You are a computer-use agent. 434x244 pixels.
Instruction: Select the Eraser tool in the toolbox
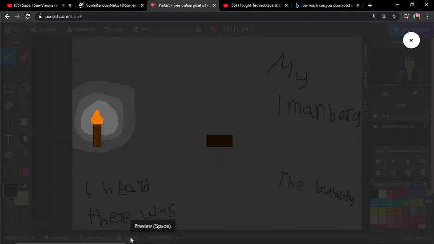[25, 56]
